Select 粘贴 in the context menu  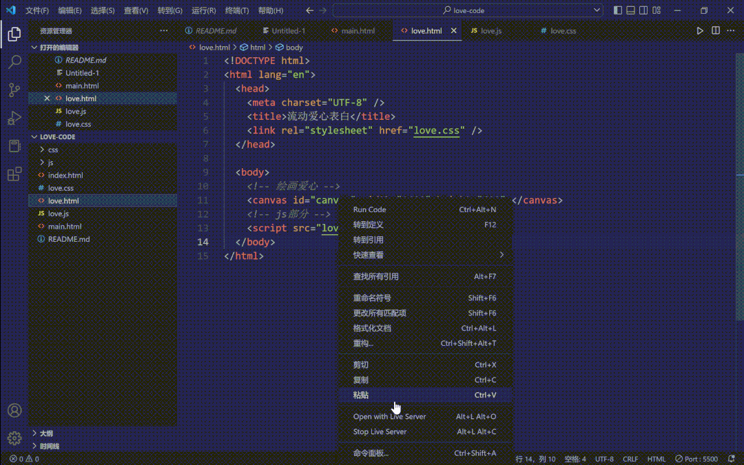click(x=425, y=395)
